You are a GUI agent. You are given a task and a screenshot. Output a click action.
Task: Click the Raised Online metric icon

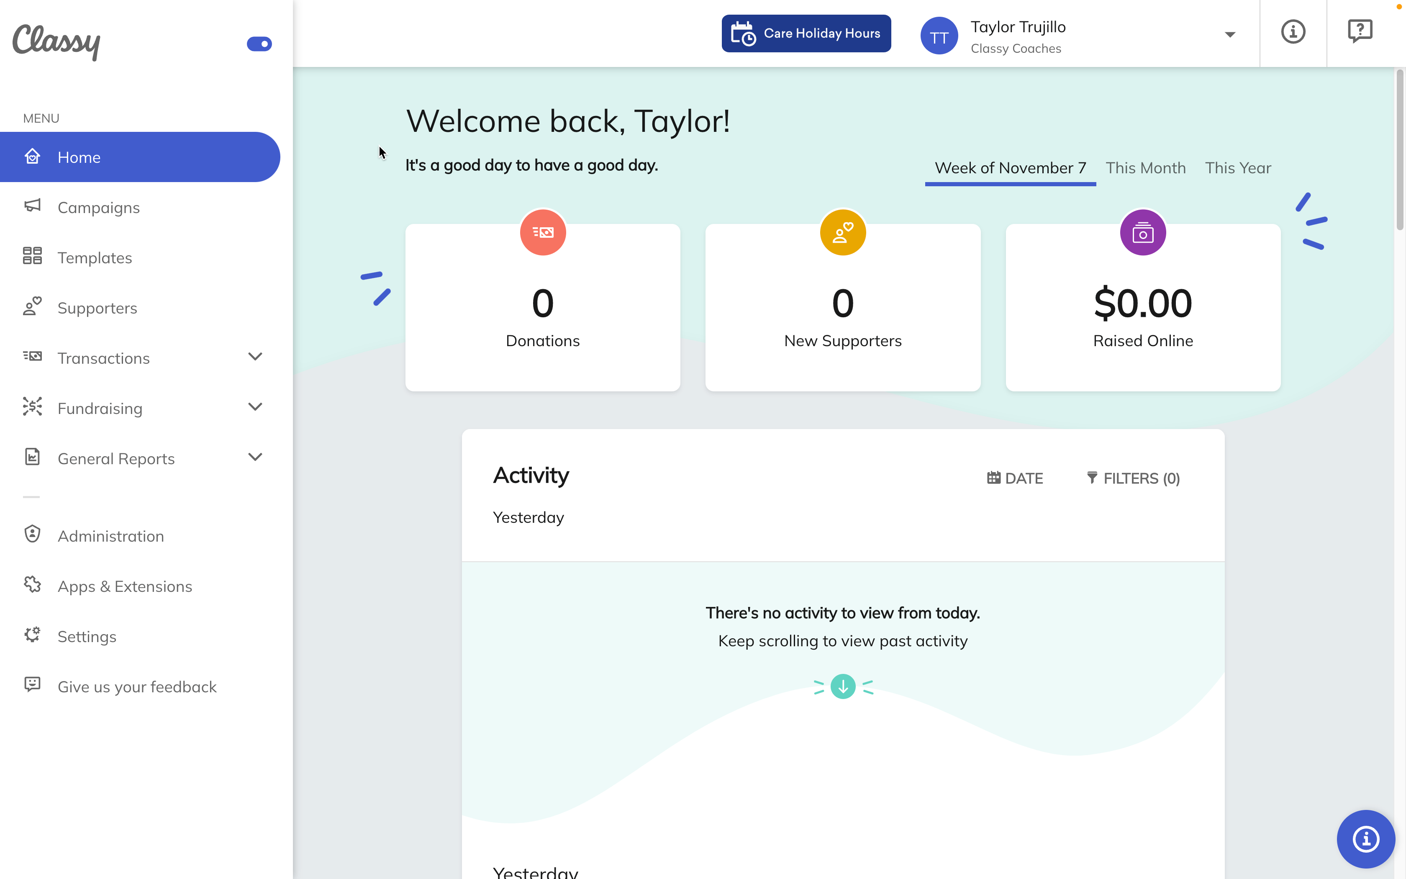(x=1143, y=232)
